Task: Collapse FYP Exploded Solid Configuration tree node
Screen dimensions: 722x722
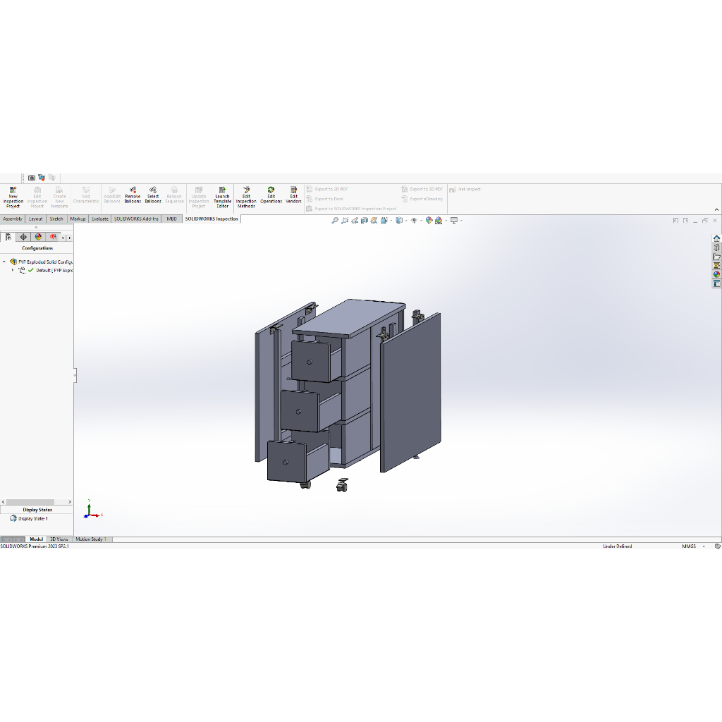Action: click(x=4, y=262)
